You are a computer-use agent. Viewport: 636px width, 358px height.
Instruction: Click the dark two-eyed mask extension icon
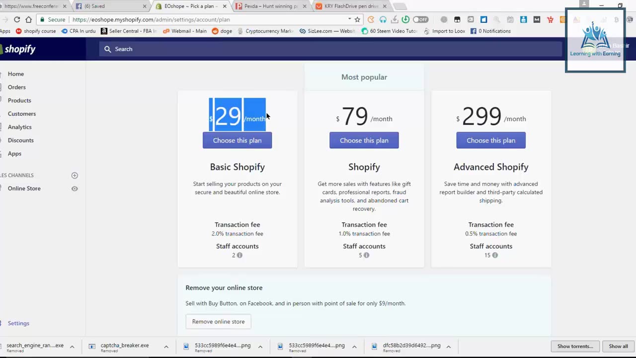pyautogui.click(x=457, y=19)
